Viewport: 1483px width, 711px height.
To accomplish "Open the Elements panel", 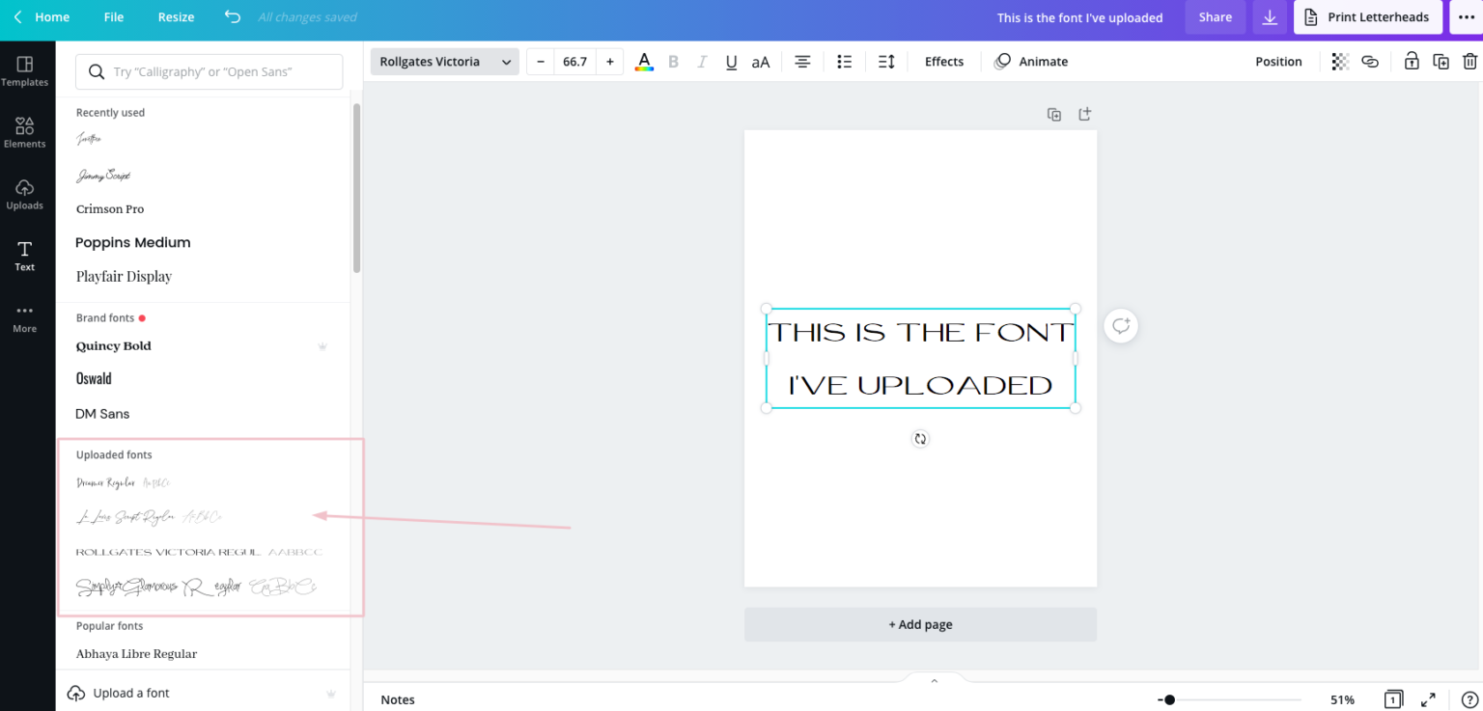I will (x=24, y=132).
